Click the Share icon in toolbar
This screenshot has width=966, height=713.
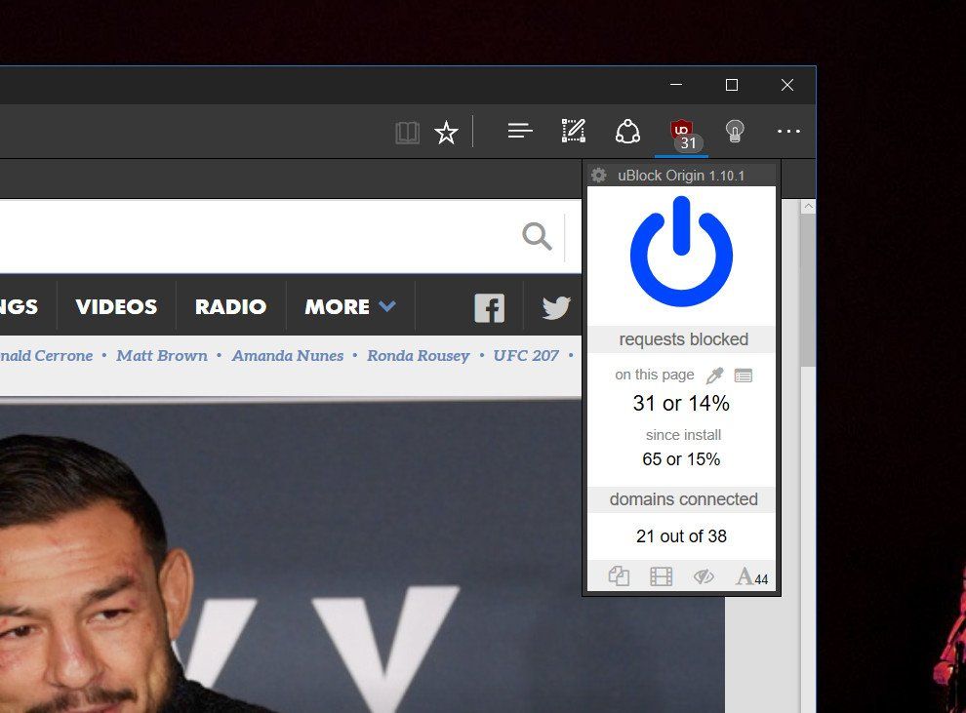(x=627, y=131)
